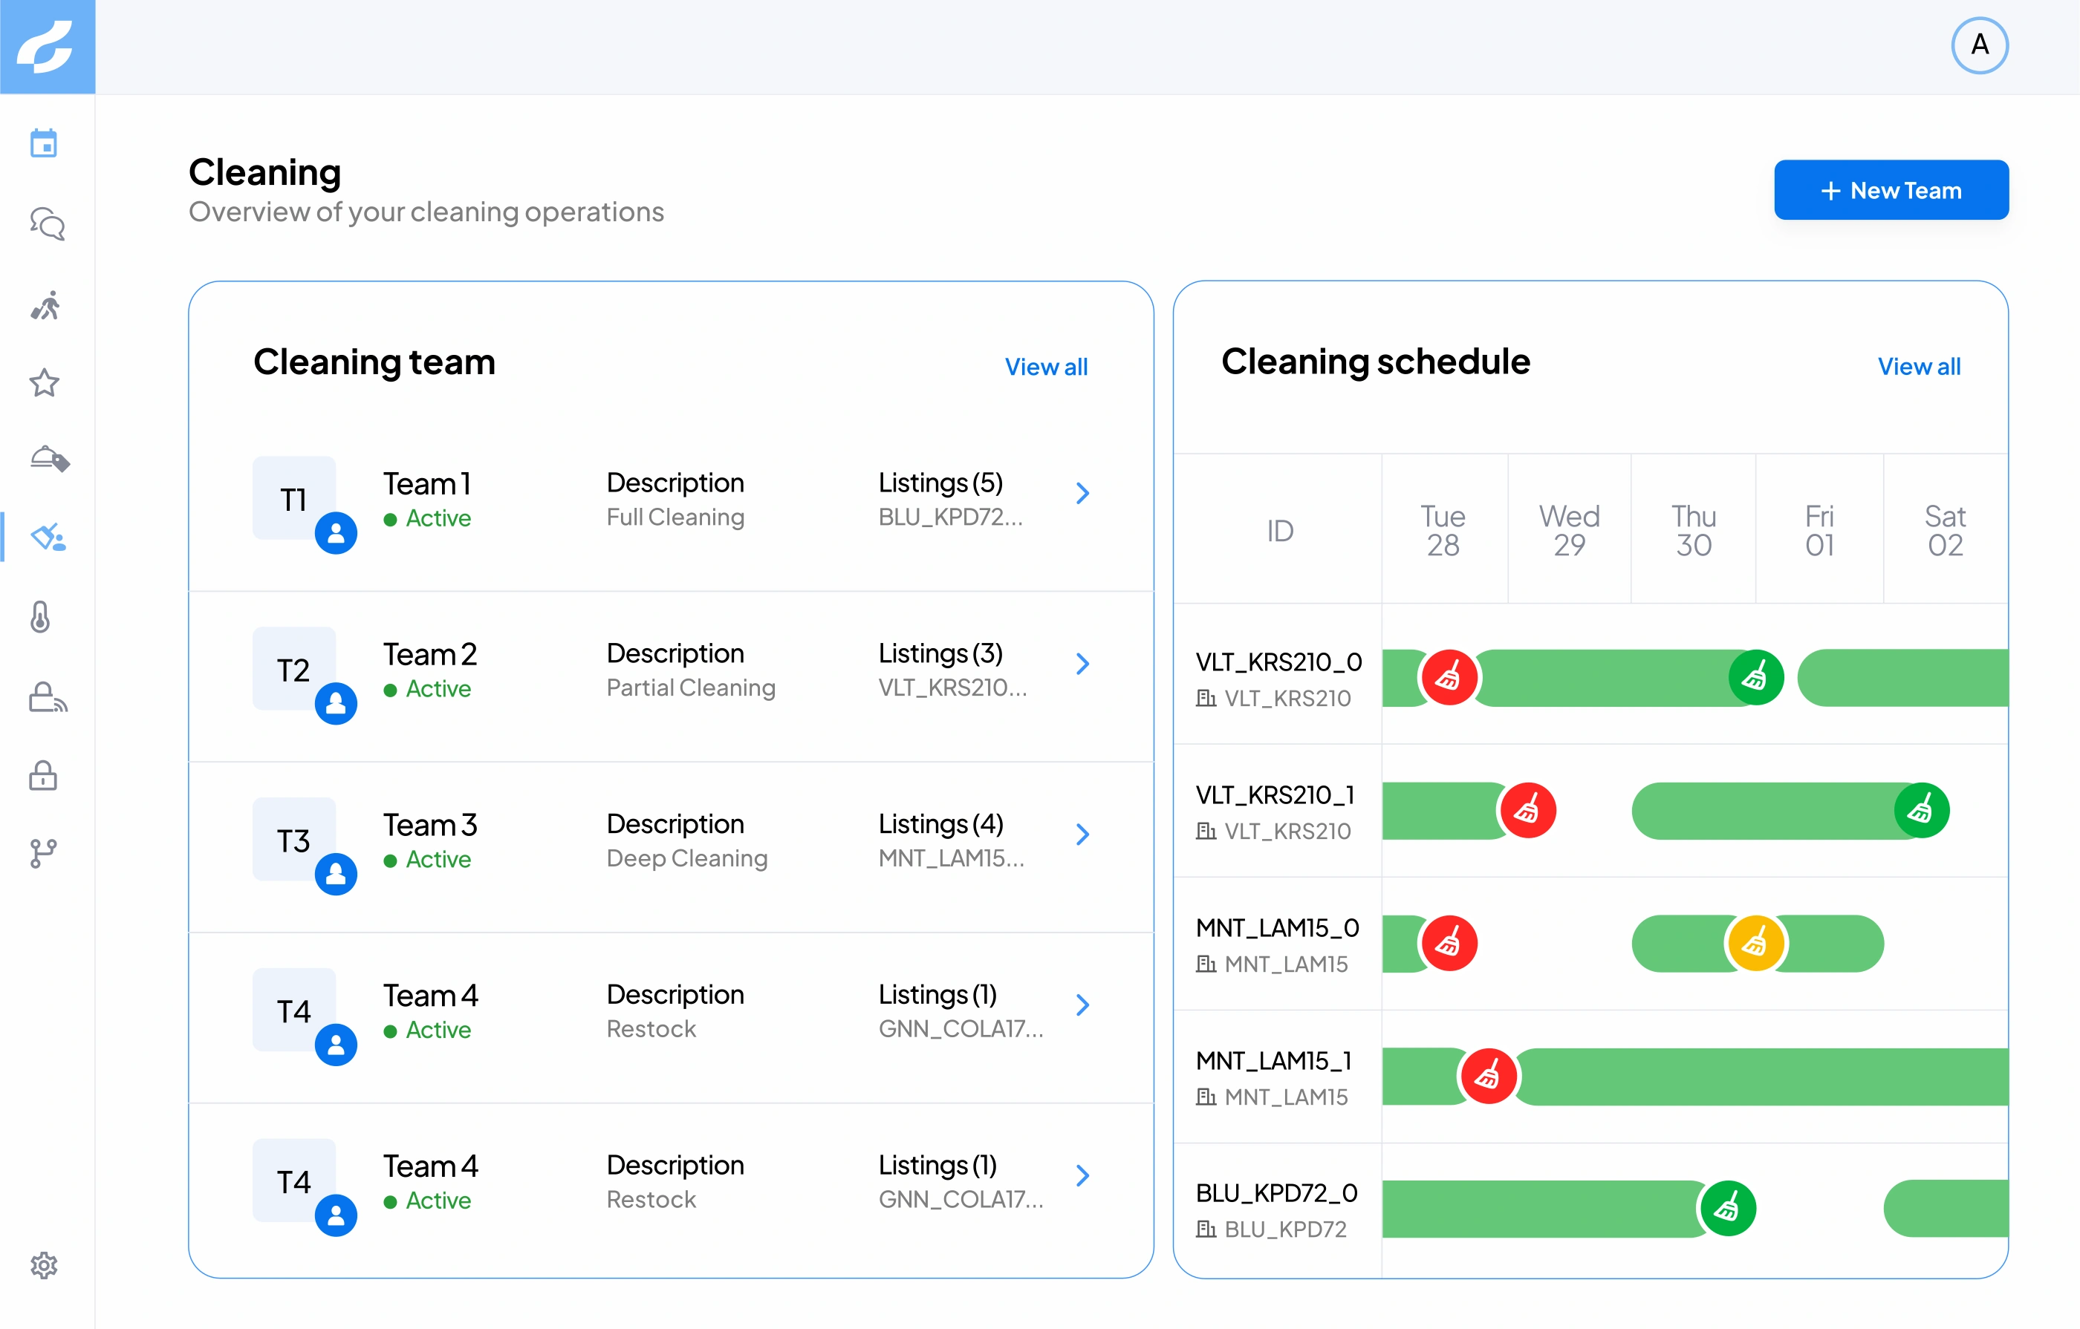Image resolution: width=2080 pixels, height=1329 pixels.
Task: Open MNT_LAM15_0 listing ID
Action: (1277, 928)
